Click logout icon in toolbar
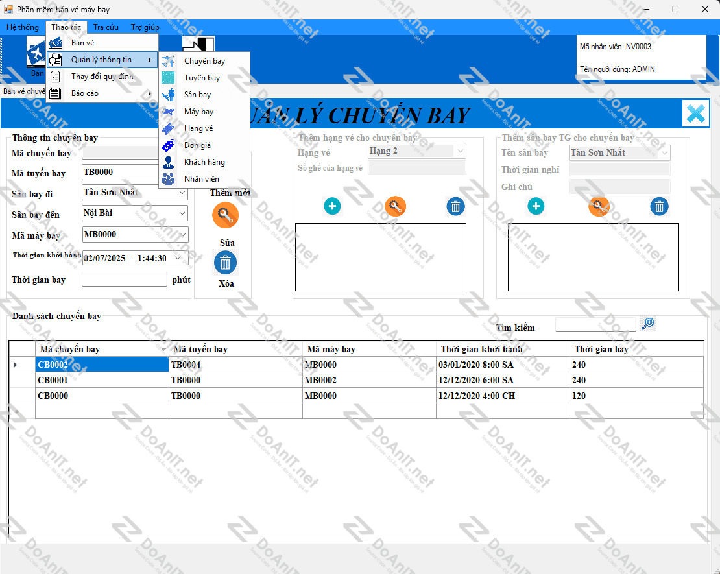 pos(198,45)
